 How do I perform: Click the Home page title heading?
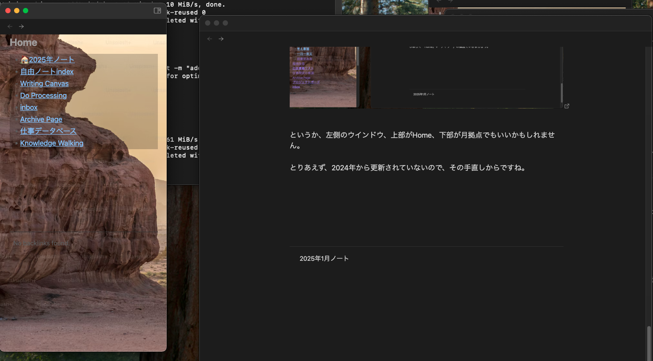pyautogui.click(x=23, y=42)
